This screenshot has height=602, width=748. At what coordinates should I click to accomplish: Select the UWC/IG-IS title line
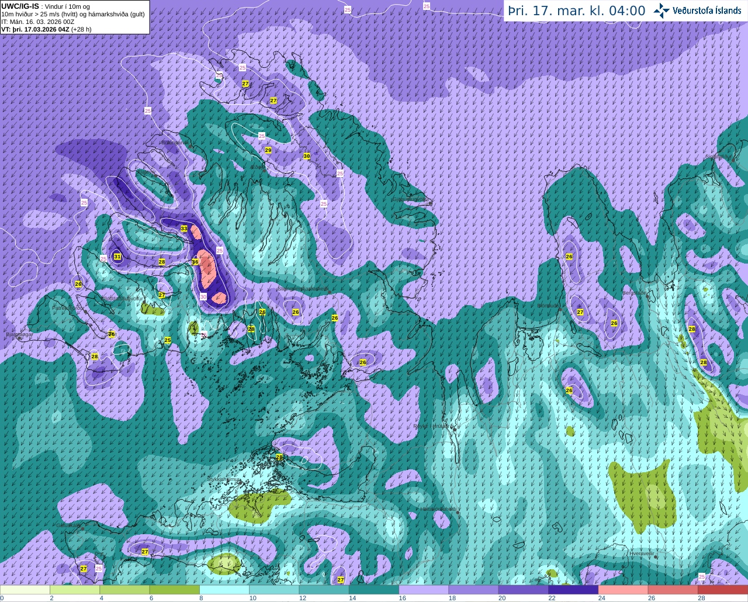[x=45, y=6]
